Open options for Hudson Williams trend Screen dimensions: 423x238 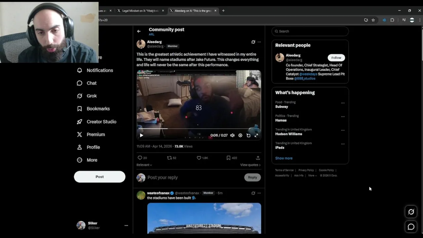click(x=343, y=130)
